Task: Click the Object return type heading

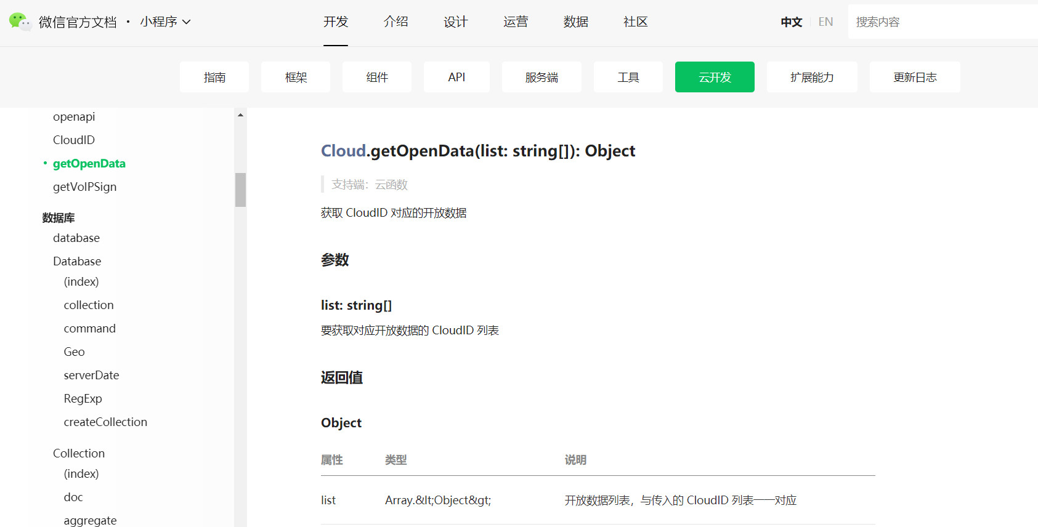Action: pyautogui.click(x=341, y=423)
